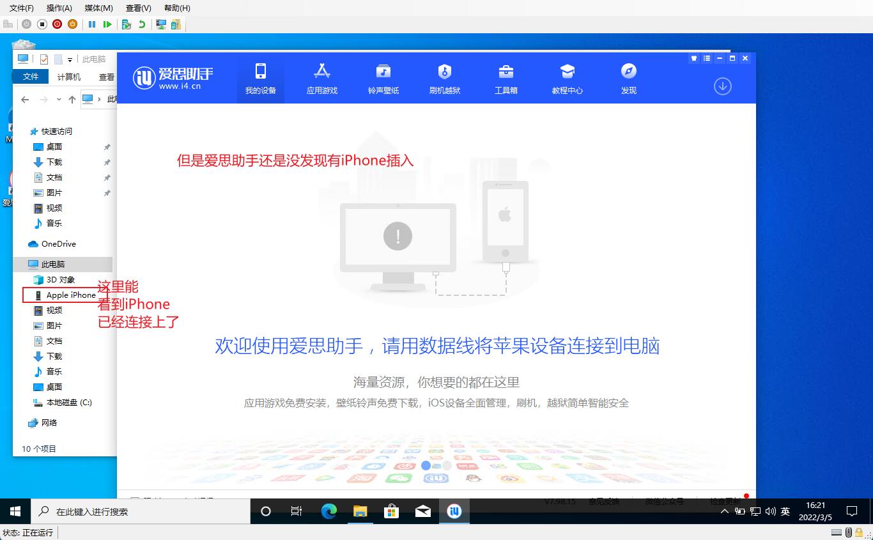Open the 教程中心 tutorial center
This screenshot has height=540, width=873.
567,79
